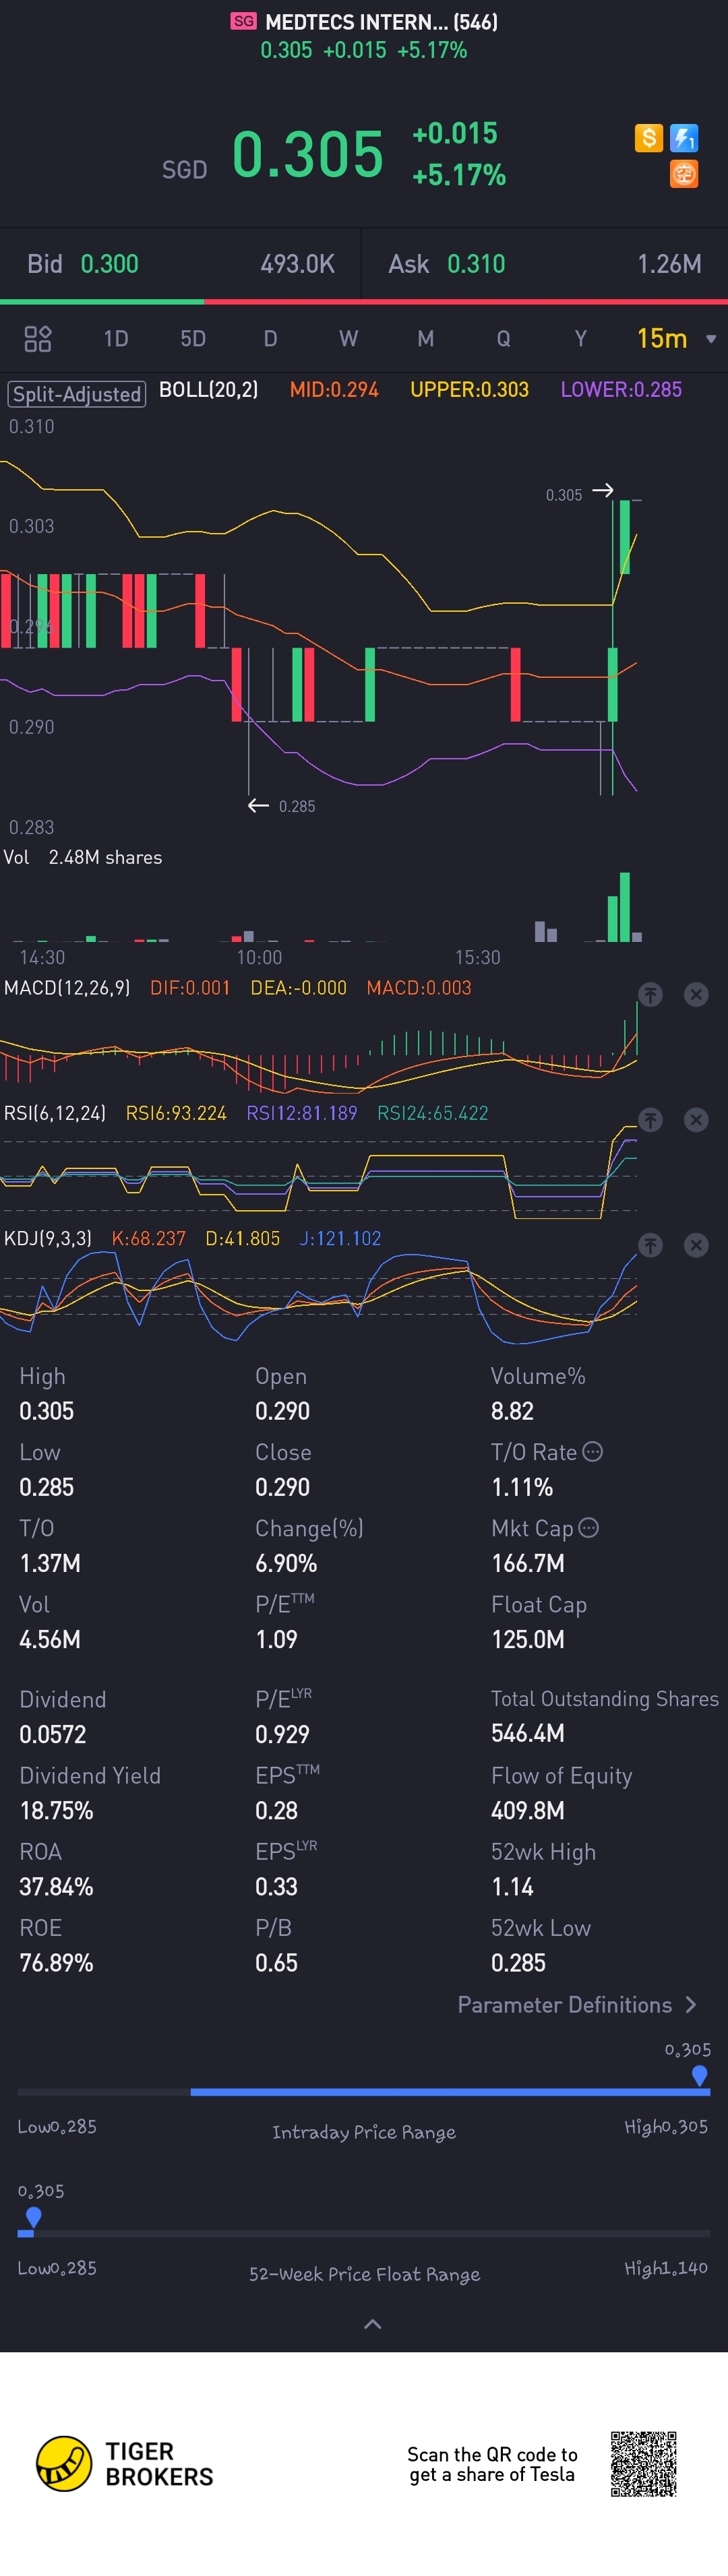Screen dimensions: 728x2576
Task: Open Mkt Cap info icon
Action: click(589, 1527)
